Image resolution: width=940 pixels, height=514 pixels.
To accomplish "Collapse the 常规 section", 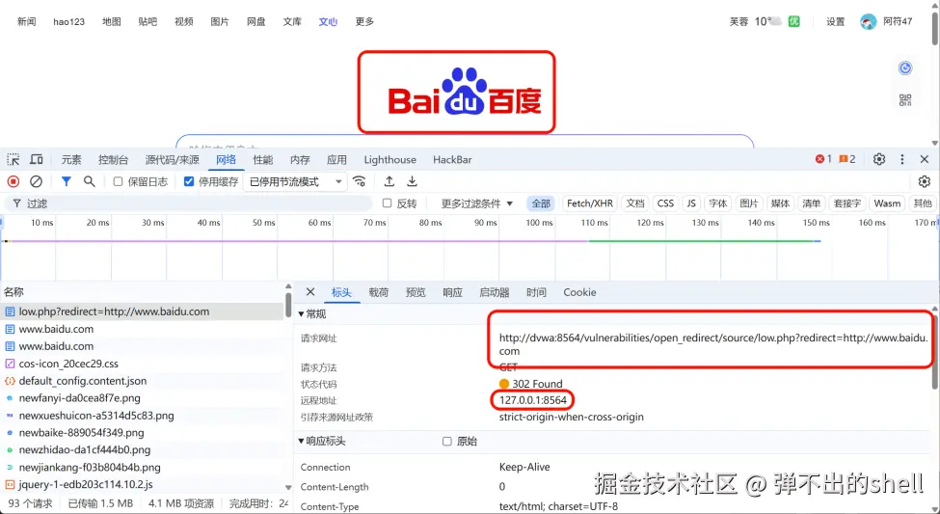I will pyautogui.click(x=311, y=313).
